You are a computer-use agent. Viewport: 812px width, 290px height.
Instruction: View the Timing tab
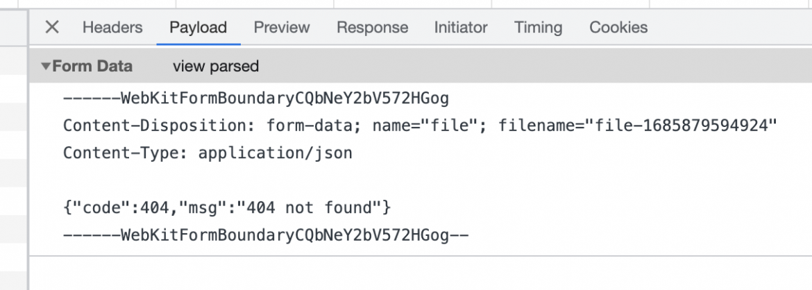pos(538,27)
